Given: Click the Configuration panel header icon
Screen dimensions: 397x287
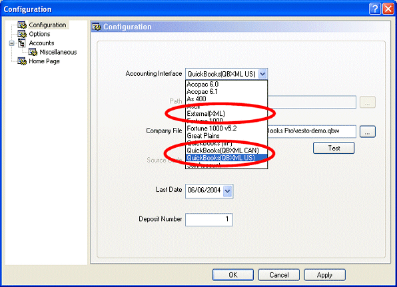Looking at the screenshot, I should (x=96, y=27).
